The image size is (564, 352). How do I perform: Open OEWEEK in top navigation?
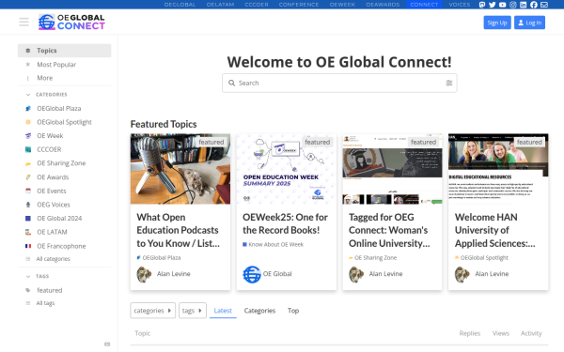coord(342,5)
